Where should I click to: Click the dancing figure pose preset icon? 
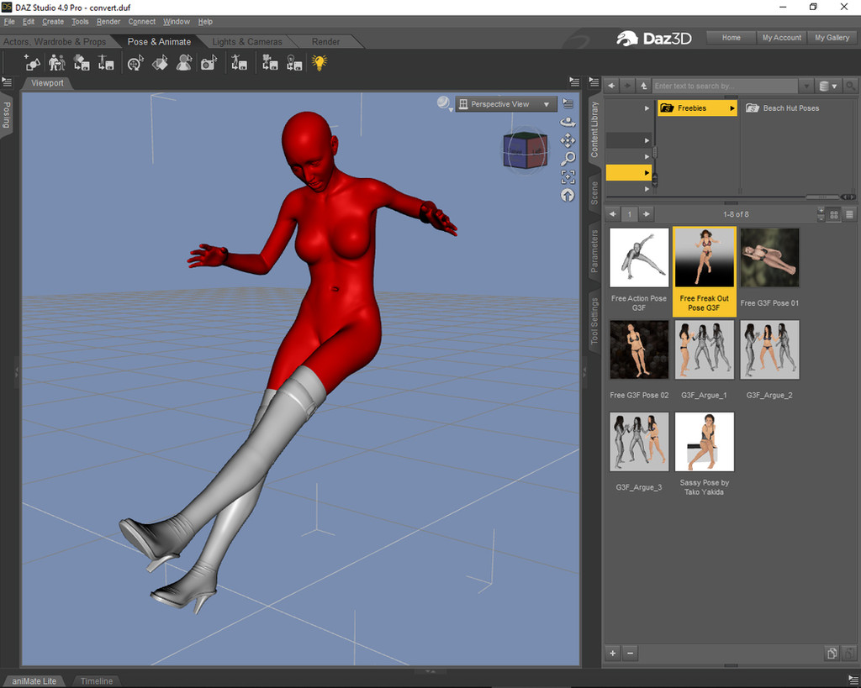click(x=239, y=63)
